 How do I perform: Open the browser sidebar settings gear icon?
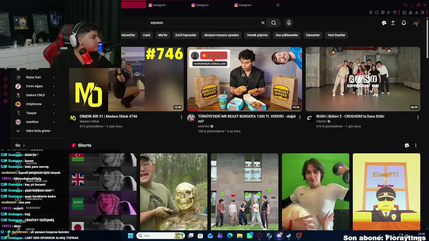(x=5, y=101)
